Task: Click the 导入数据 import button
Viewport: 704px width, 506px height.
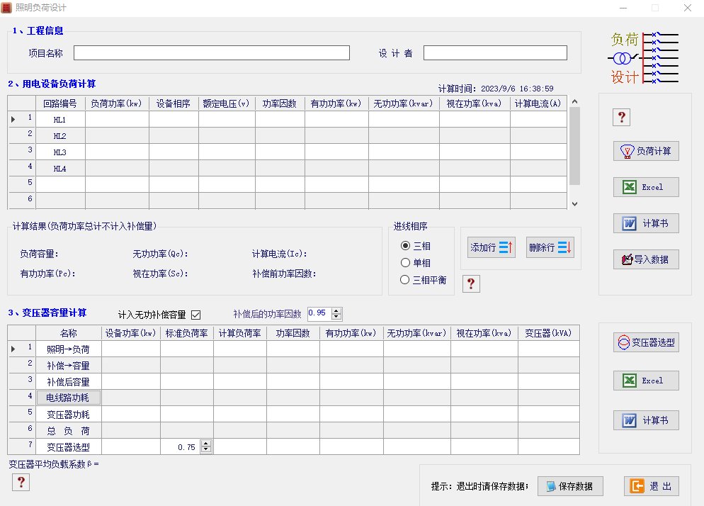Action: 646,259
